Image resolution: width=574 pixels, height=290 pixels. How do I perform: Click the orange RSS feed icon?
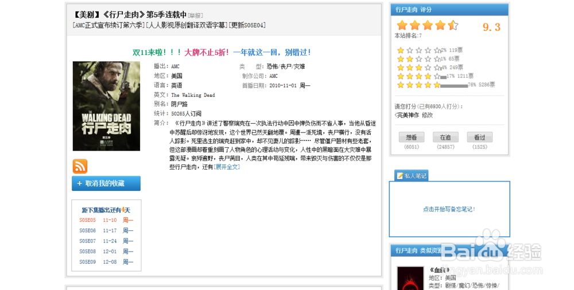[80, 166]
